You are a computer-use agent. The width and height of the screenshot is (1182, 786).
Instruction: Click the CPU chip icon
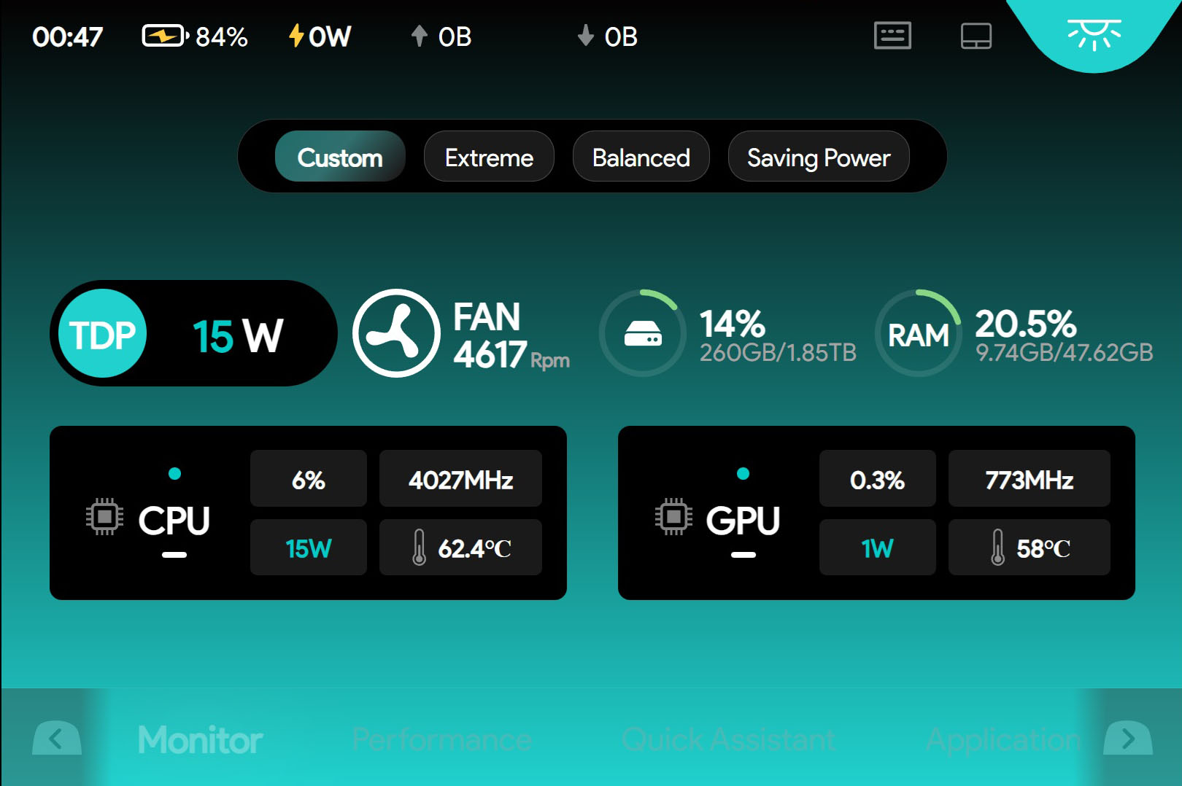click(104, 517)
